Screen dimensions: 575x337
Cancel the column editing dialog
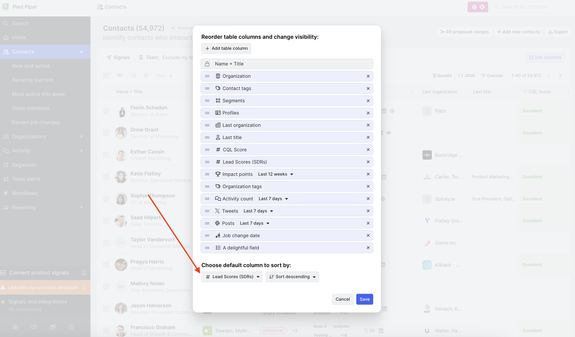343,299
